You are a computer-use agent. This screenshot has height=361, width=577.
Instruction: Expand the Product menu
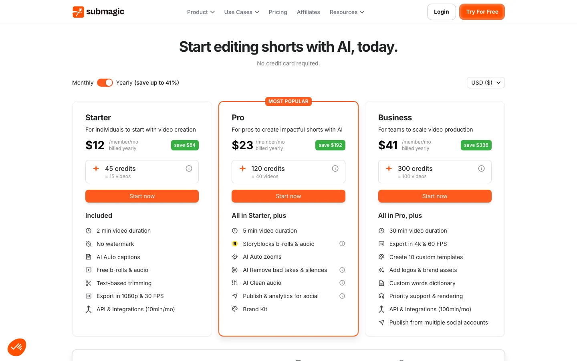pyautogui.click(x=201, y=12)
